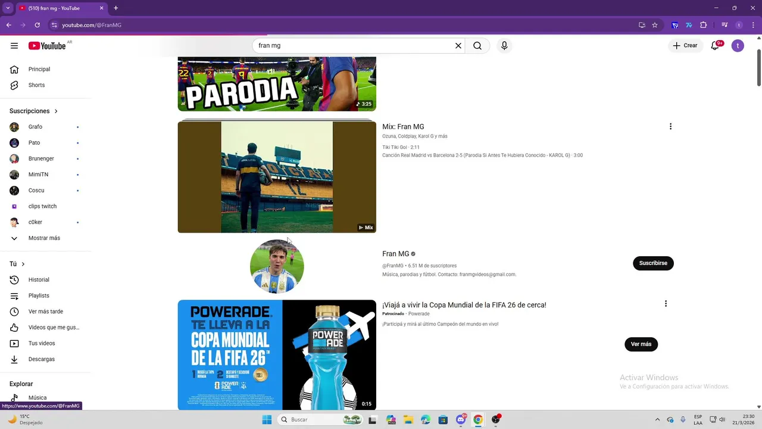The width and height of the screenshot is (762, 429).
Task: Open the Chrome extensions puzzle icon
Action: [704, 25]
